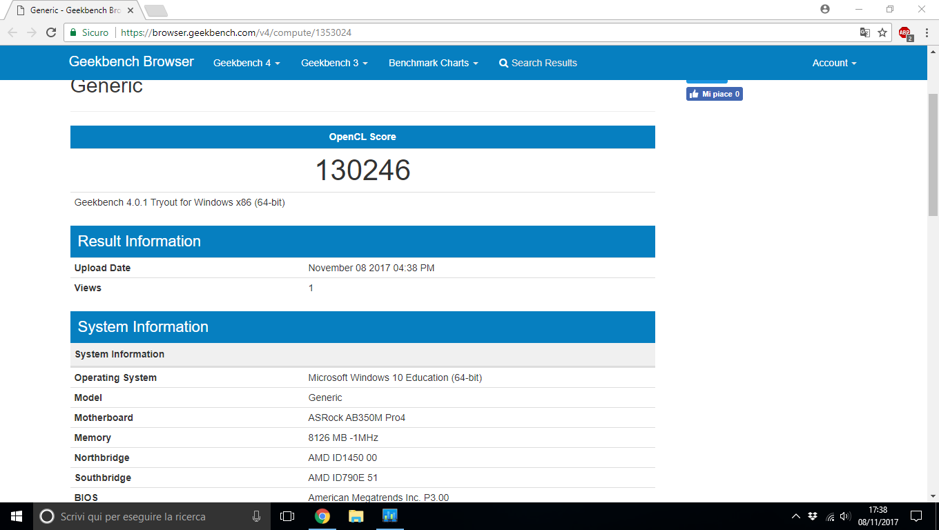Viewport: 939px width, 530px height.
Task: Click the browser forward arrow
Action: [x=32, y=32]
